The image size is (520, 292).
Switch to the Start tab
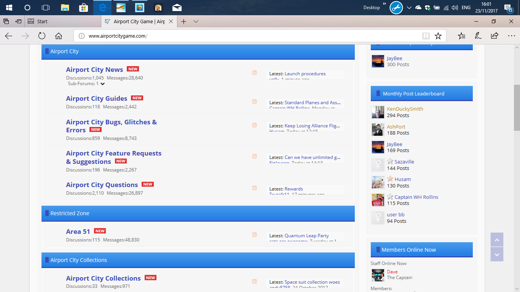63,21
